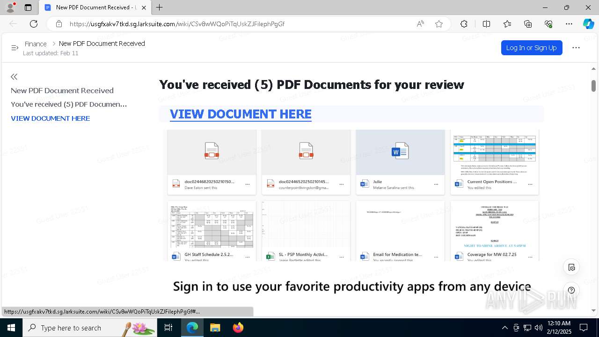Launch Copilot sidebar icon
The height and width of the screenshot is (337, 599).
tap(588, 24)
